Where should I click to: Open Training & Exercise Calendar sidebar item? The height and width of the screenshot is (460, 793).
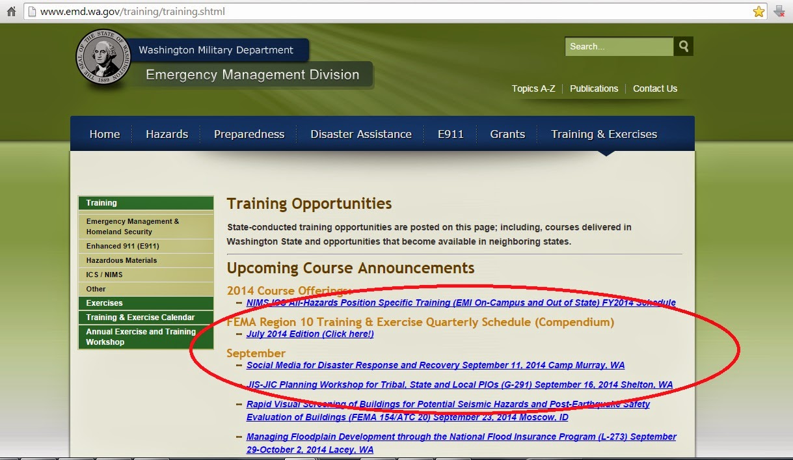[x=146, y=318]
